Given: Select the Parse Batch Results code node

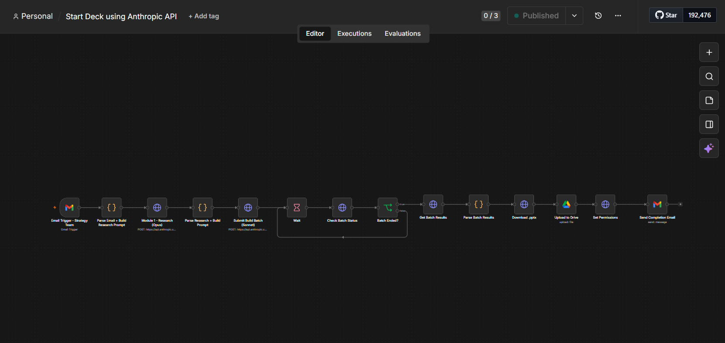Looking at the screenshot, I should coord(479,204).
